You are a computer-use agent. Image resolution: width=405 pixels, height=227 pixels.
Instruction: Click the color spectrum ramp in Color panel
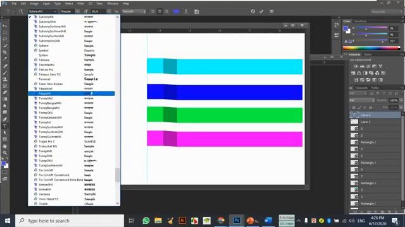pos(371,48)
